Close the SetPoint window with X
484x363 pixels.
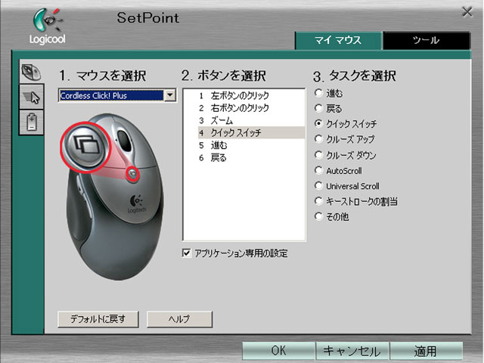point(467,11)
